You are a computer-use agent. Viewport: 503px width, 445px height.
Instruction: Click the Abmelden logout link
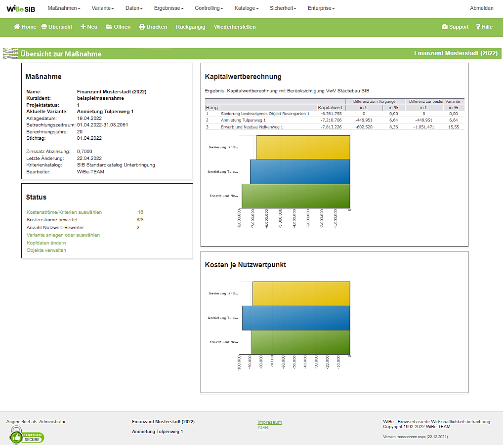tap(481, 8)
